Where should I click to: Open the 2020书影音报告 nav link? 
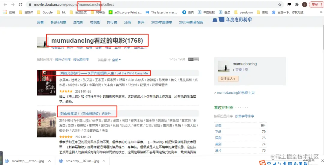(x=191, y=22)
